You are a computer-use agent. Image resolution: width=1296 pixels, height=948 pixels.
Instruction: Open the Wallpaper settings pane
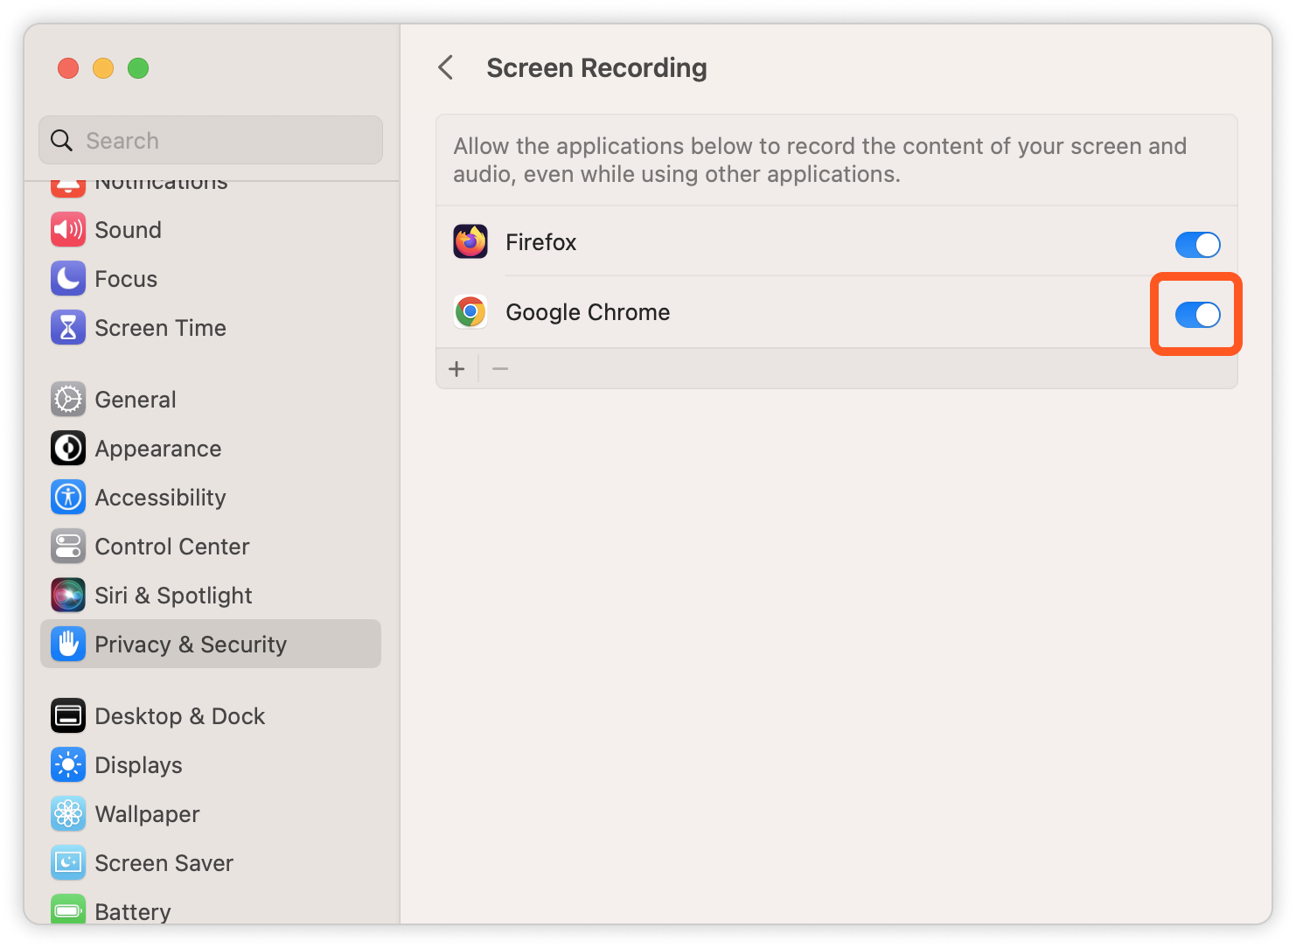(x=211, y=814)
